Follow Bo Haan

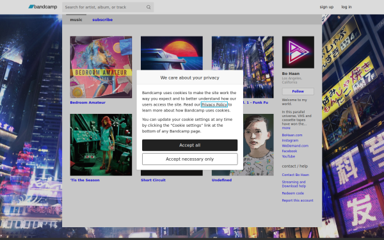click(298, 92)
